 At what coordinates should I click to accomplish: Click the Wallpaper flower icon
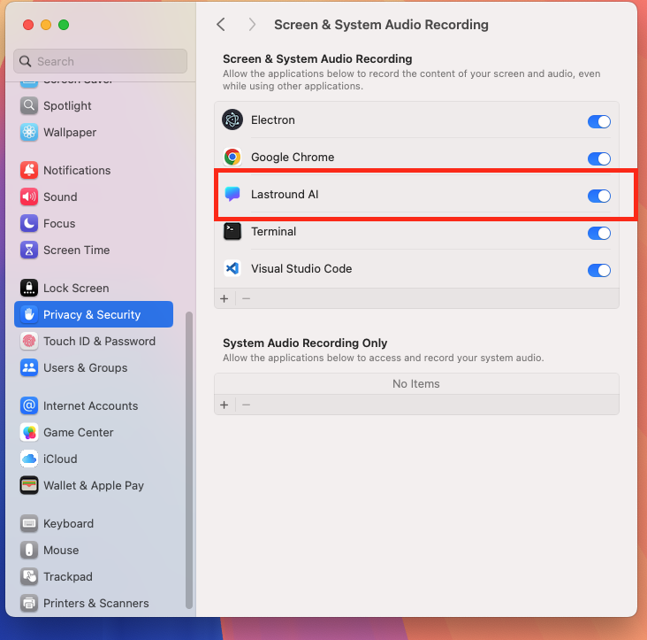(x=29, y=132)
